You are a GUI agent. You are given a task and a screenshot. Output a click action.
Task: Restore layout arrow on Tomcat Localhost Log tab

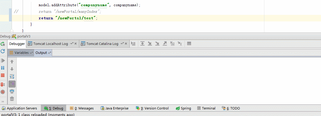coord(72,43)
